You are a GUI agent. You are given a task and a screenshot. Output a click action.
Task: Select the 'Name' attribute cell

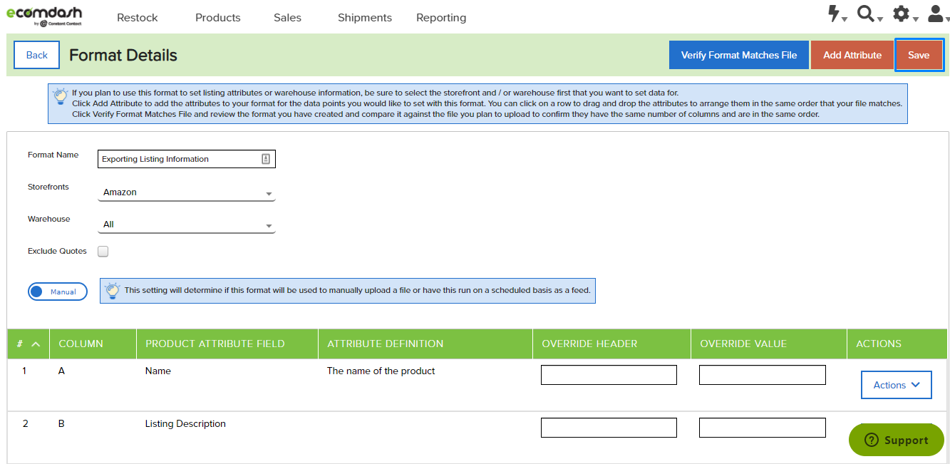[x=158, y=371]
